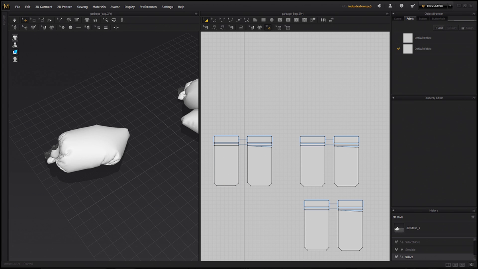Image resolution: width=478 pixels, height=269 pixels.
Task: Select the Edit Sewing tool in 2D toolbar
Action: pyautogui.click(x=206, y=27)
